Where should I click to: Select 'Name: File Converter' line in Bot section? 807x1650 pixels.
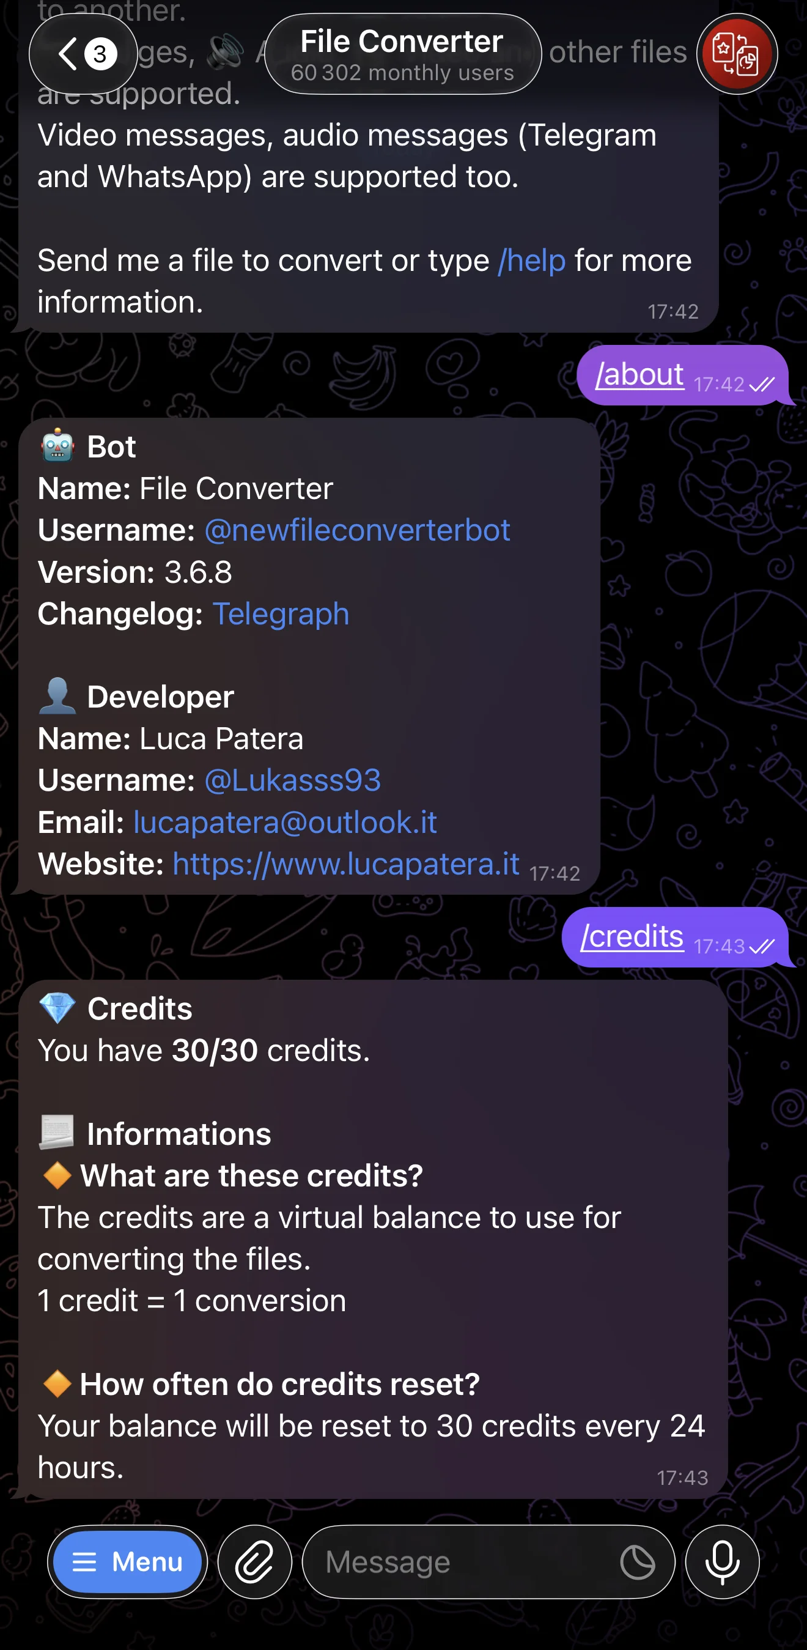pos(185,489)
